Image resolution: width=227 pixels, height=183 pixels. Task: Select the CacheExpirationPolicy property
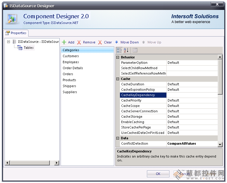143,90
